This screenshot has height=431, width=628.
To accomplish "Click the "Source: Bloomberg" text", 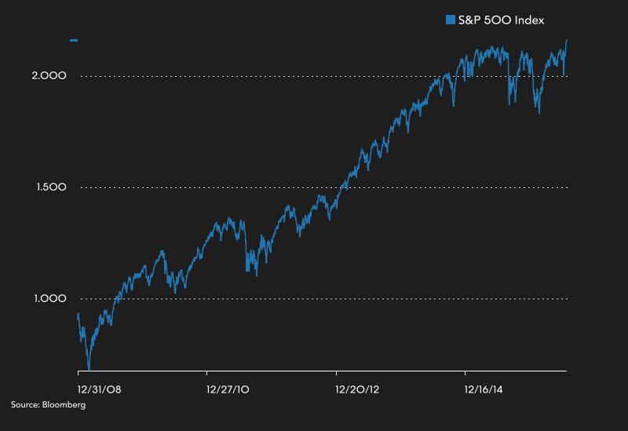I will point(48,404).
